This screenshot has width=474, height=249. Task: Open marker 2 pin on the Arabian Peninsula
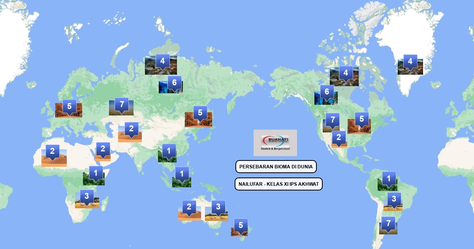(103, 150)
